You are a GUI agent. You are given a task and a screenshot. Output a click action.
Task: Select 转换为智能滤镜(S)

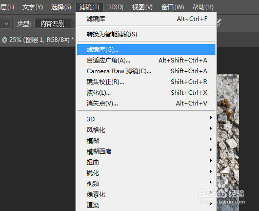[x=146, y=34]
